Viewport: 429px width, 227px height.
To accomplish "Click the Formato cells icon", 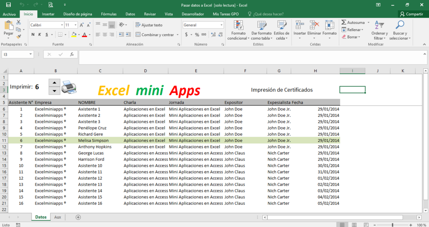I will click(330, 25).
